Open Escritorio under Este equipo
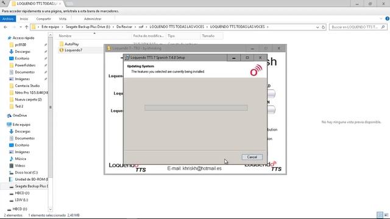The height and width of the screenshot is (219, 390). pyautogui.click(x=22, y=145)
